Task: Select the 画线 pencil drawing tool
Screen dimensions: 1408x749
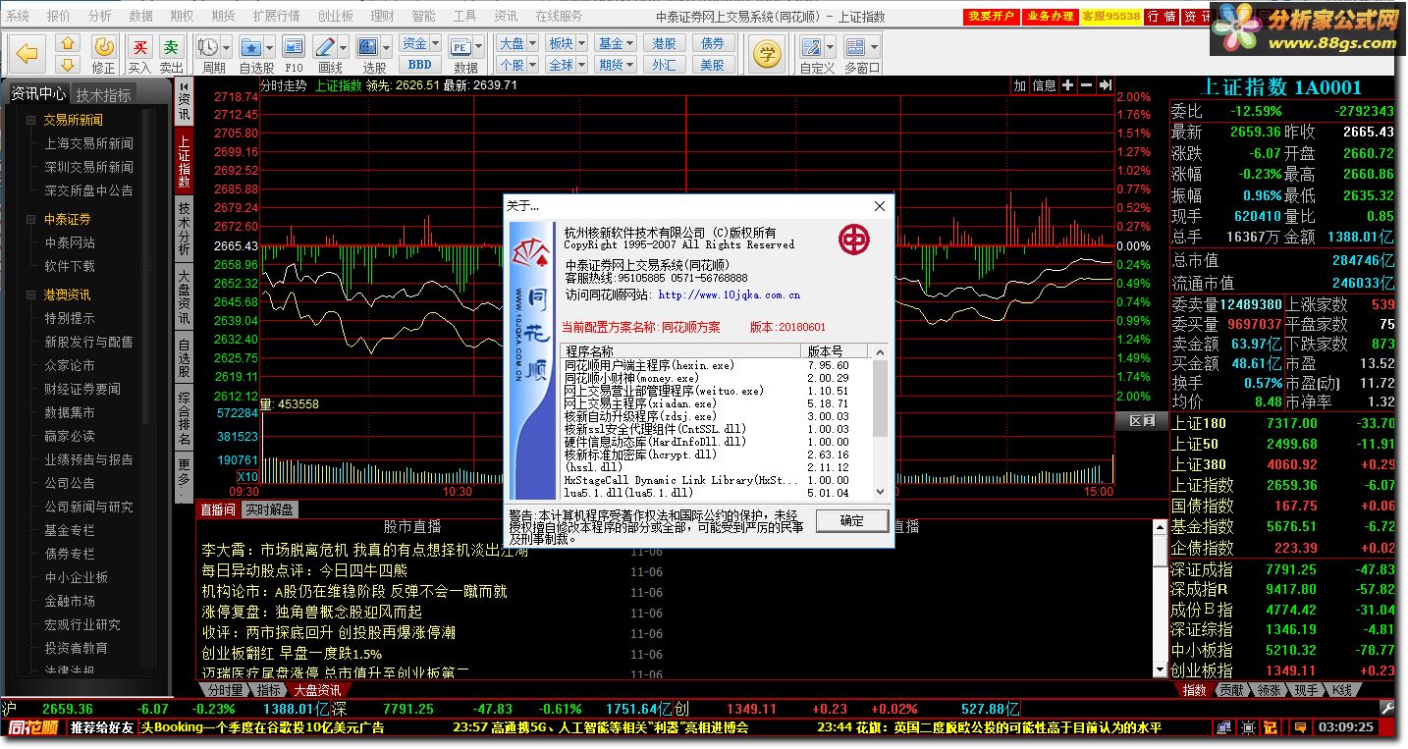Action: point(324,47)
